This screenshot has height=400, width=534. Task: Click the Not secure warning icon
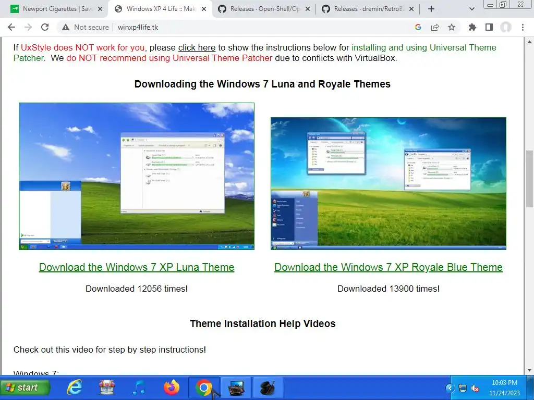(66, 27)
